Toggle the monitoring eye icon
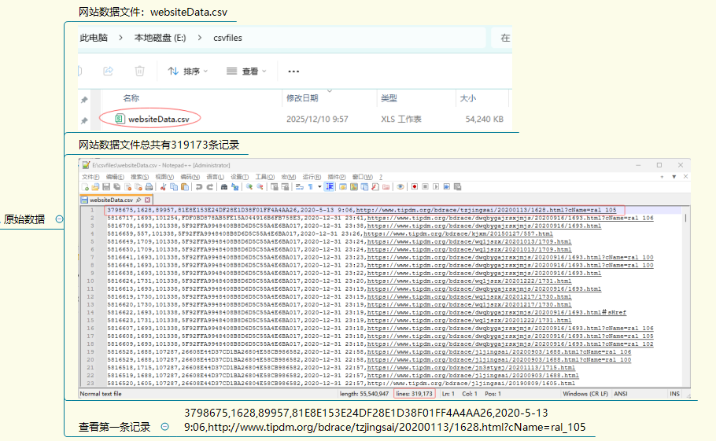Viewport: 716px width, 441px height. [400, 187]
